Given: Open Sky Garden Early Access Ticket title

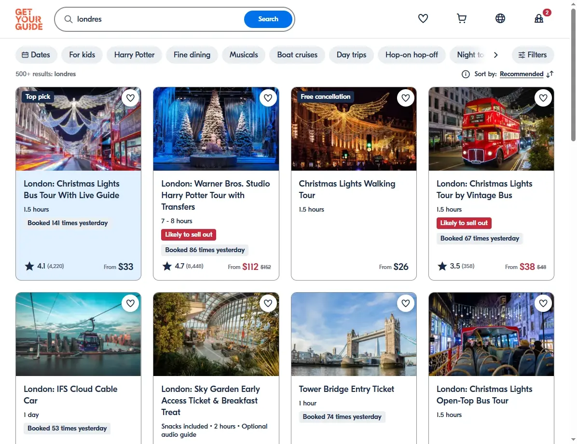Looking at the screenshot, I should coord(210,401).
